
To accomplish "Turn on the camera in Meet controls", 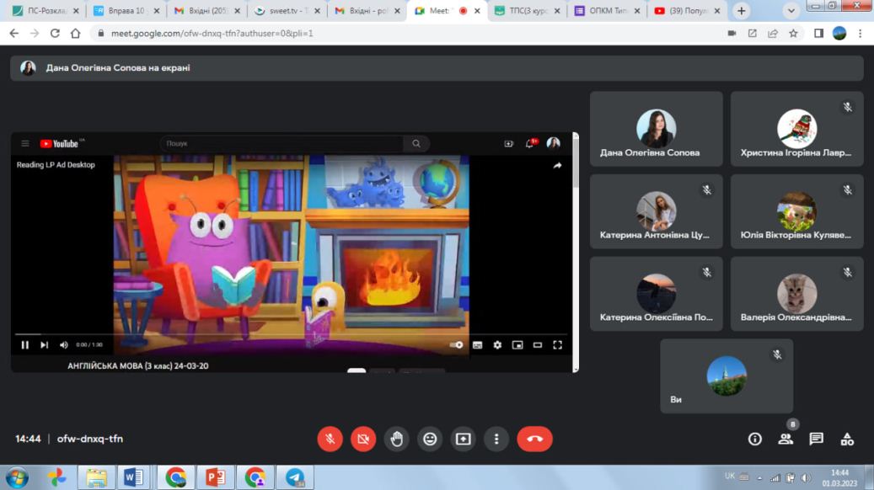I will click(363, 439).
